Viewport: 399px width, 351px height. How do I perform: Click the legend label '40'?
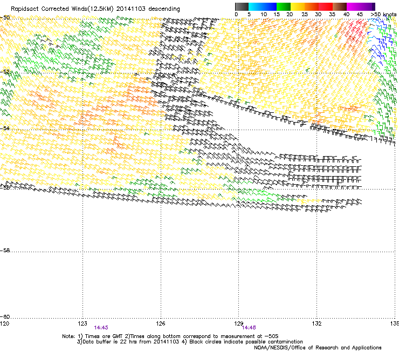pyautogui.click(x=346, y=15)
